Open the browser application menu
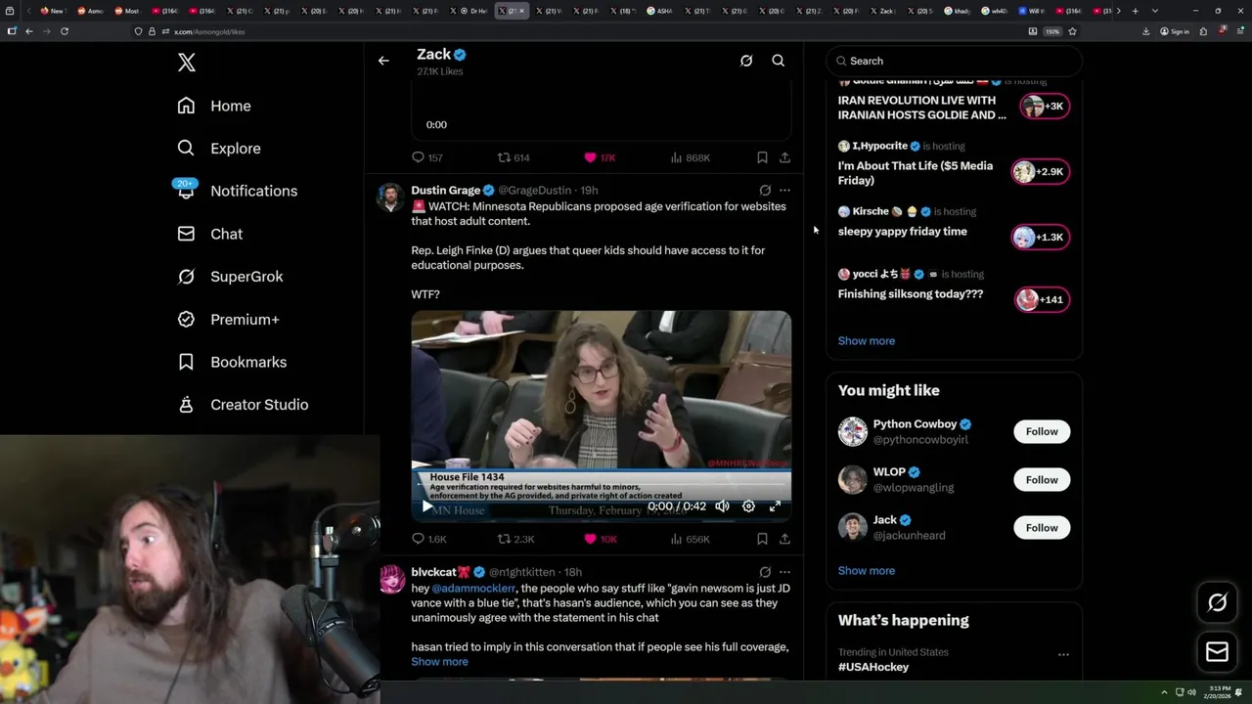Viewport: 1252px width, 704px height. click(1238, 31)
